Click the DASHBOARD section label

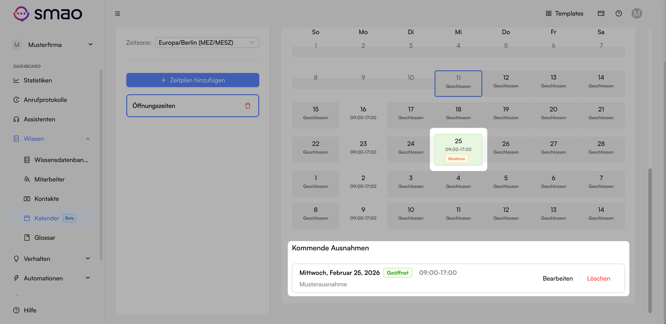[x=27, y=67]
